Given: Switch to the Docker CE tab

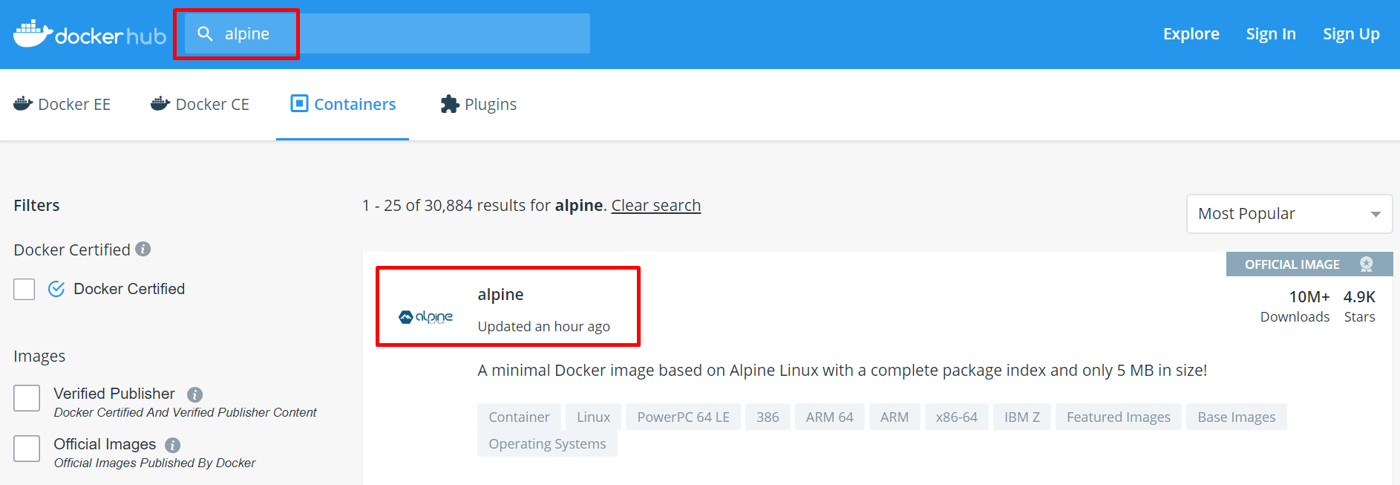Looking at the screenshot, I should click(x=200, y=104).
